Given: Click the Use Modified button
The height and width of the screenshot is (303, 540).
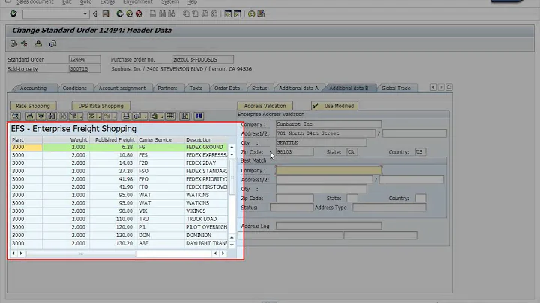Looking at the screenshot, I should pyautogui.click(x=334, y=106).
